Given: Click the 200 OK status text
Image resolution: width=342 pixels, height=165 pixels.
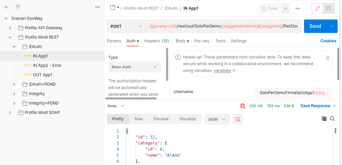Looking at the screenshot, I should pyautogui.click(x=256, y=106).
